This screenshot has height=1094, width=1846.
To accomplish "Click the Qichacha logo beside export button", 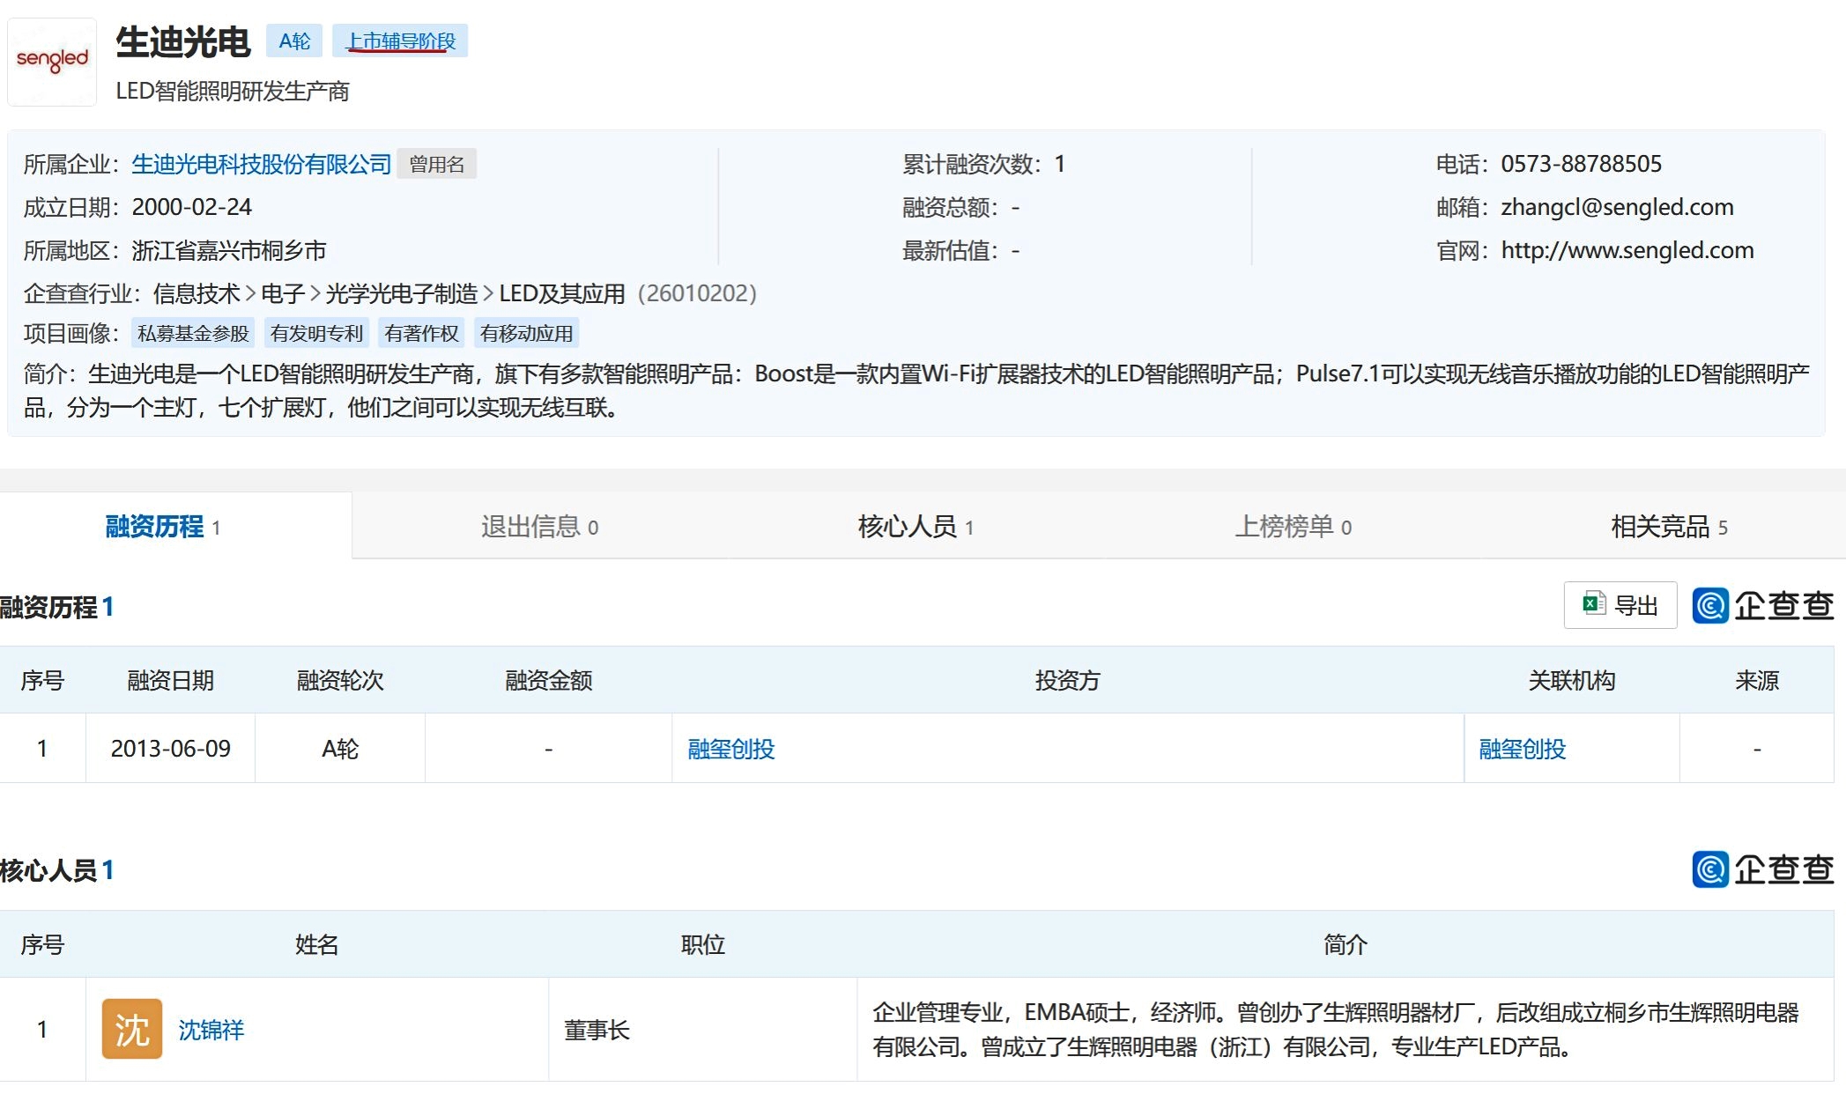I will [x=1762, y=605].
